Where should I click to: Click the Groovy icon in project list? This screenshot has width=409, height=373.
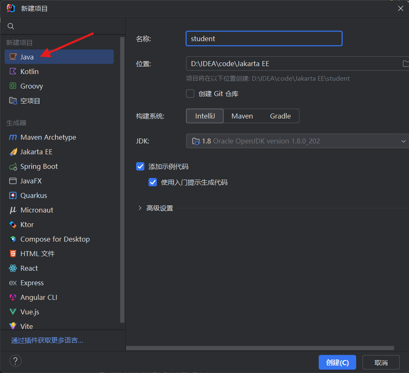pyautogui.click(x=13, y=86)
